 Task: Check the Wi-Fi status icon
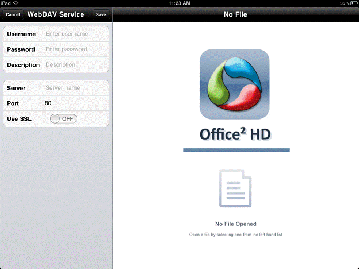click(x=16, y=3)
